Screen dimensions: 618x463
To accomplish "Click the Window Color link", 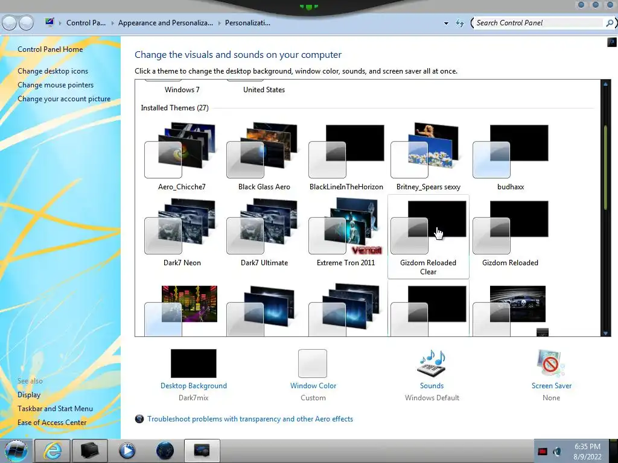I will (x=313, y=386).
